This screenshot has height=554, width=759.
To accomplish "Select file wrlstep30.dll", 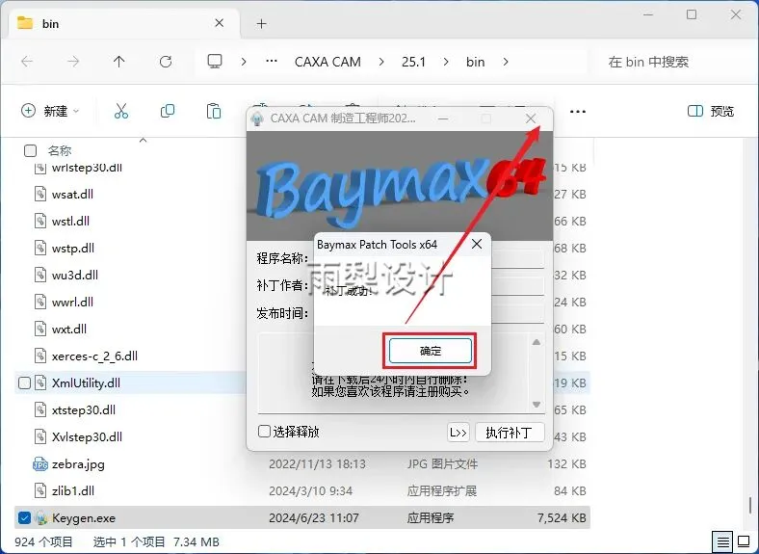I will [x=87, y=167].
